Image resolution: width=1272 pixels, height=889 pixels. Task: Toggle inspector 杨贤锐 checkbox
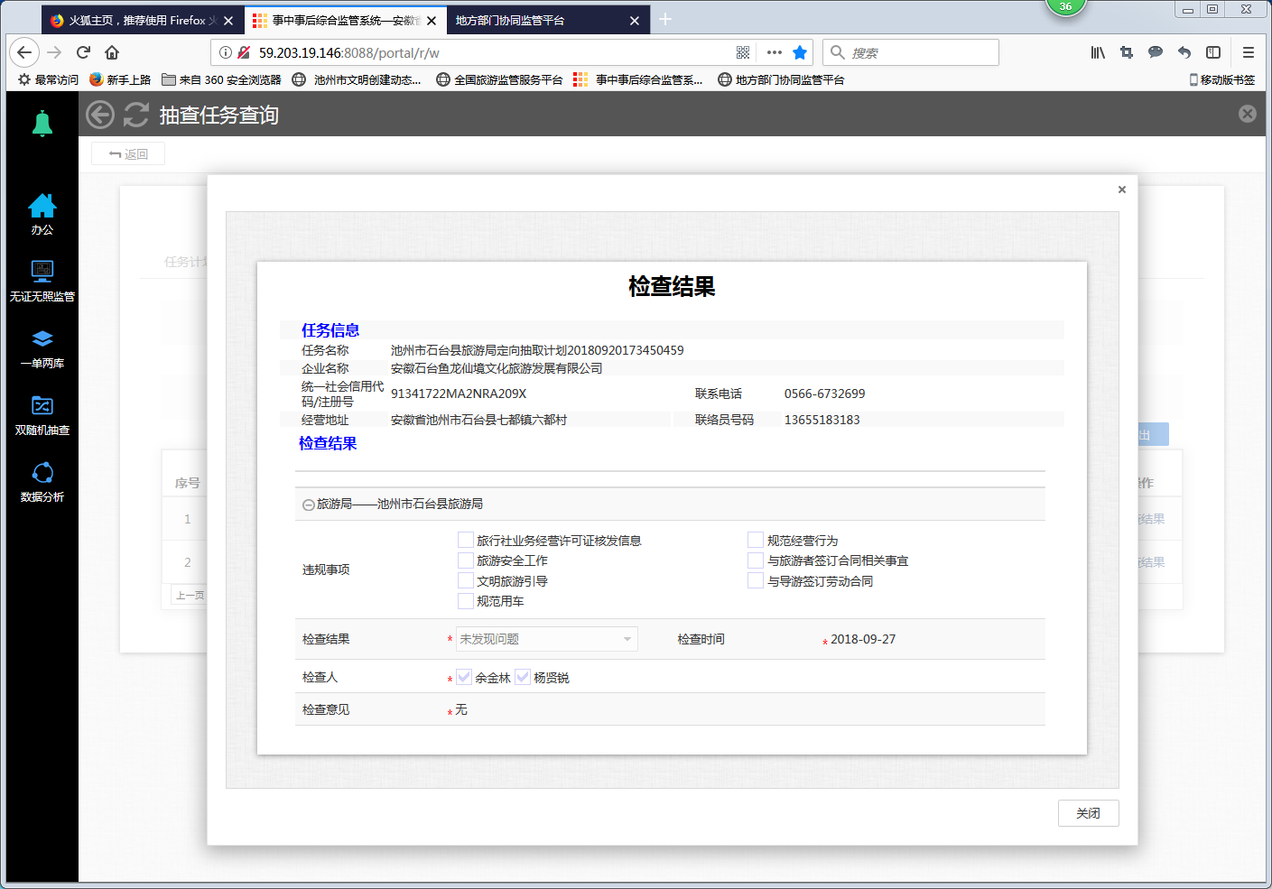[523, 677]
